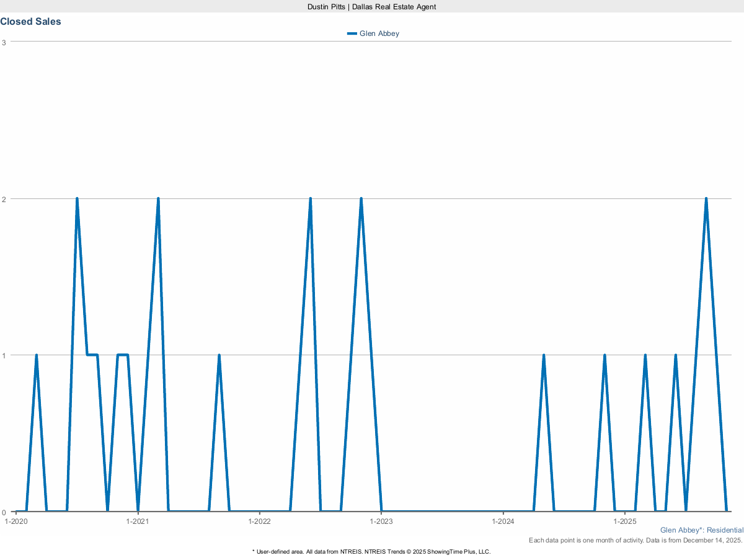Click the y-axis label 1

pyautogui.click(x=4, y=355)
